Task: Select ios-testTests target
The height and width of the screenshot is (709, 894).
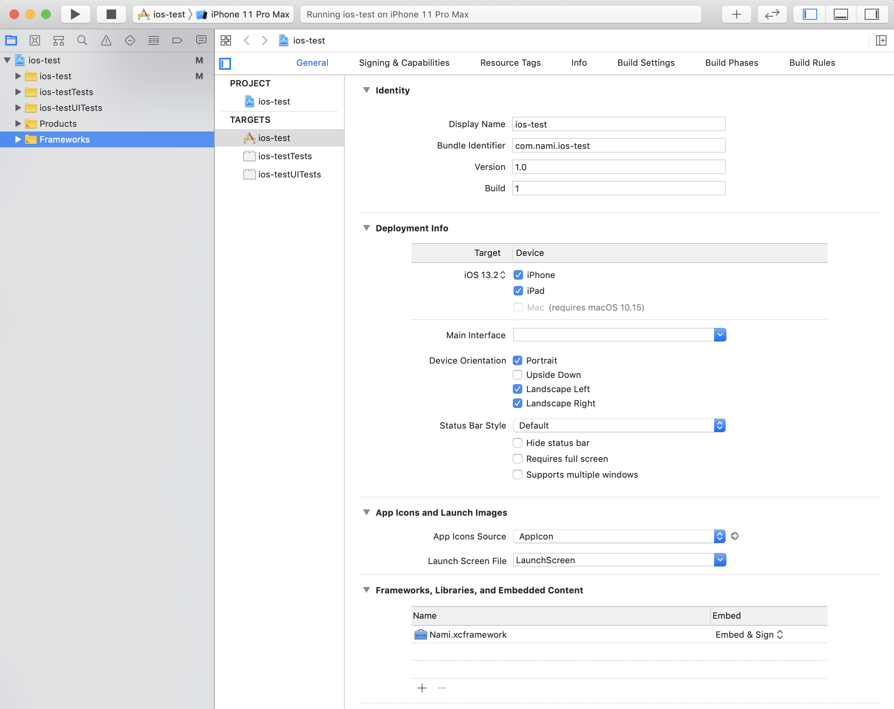Action: [279, 156]
